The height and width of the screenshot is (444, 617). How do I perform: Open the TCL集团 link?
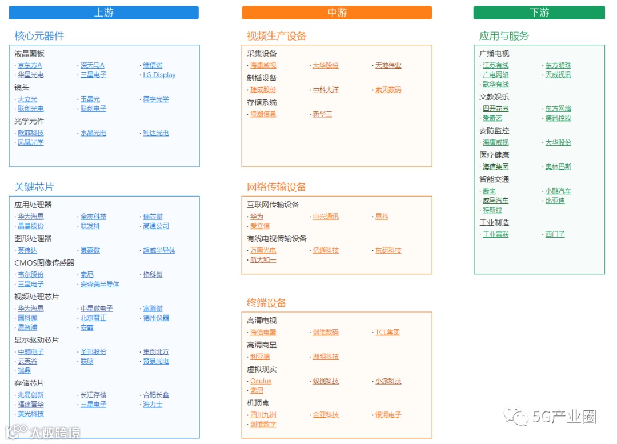click(387, 332)
